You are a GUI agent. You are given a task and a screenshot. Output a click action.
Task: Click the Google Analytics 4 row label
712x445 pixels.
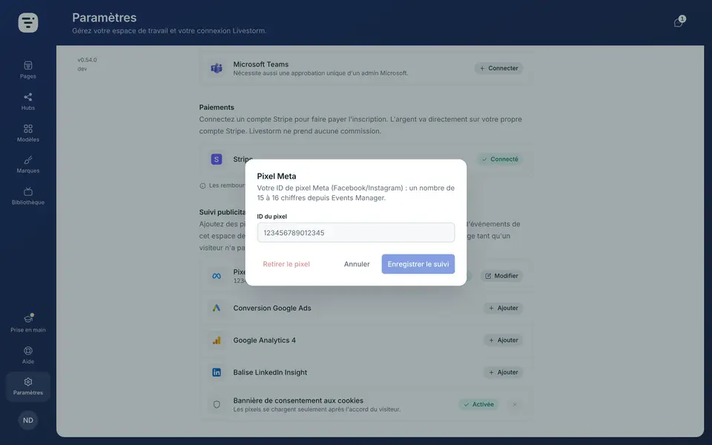[264, 340]
